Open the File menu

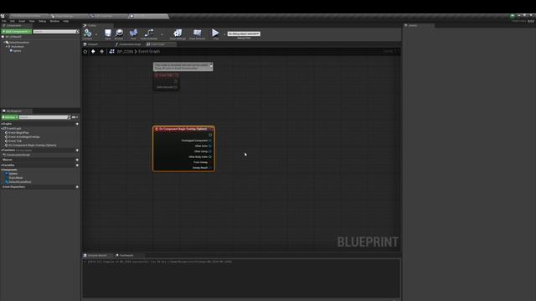(4, 21)
